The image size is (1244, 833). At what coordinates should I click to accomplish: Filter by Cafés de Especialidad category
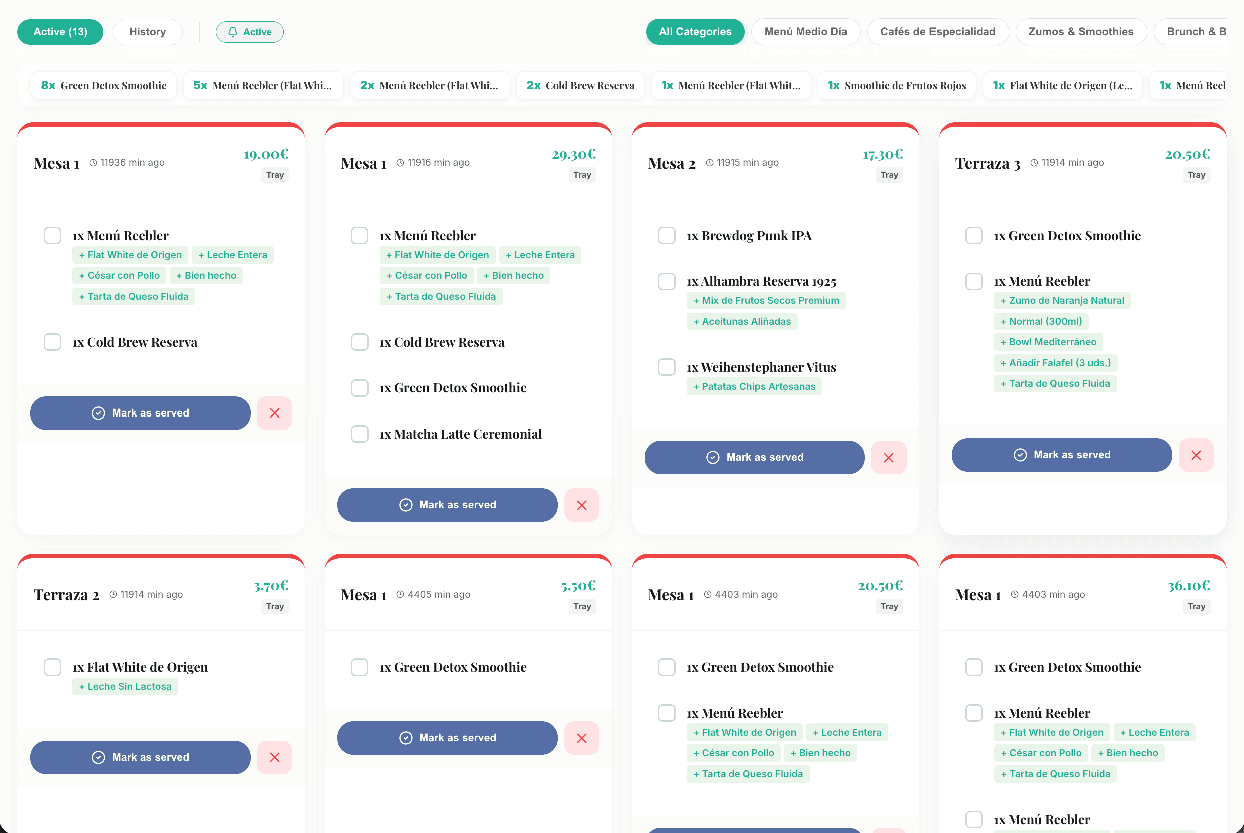pos(937,32)
